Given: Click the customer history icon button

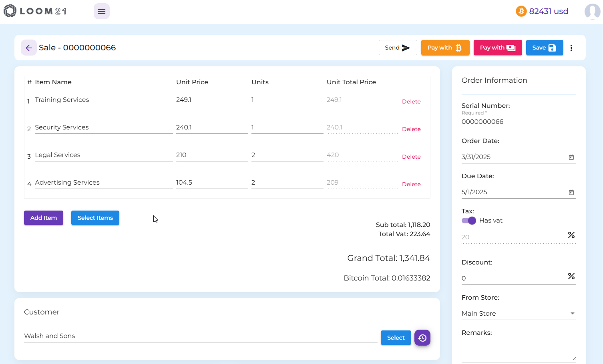Looking at the screenshot, I should coord(422,338).
